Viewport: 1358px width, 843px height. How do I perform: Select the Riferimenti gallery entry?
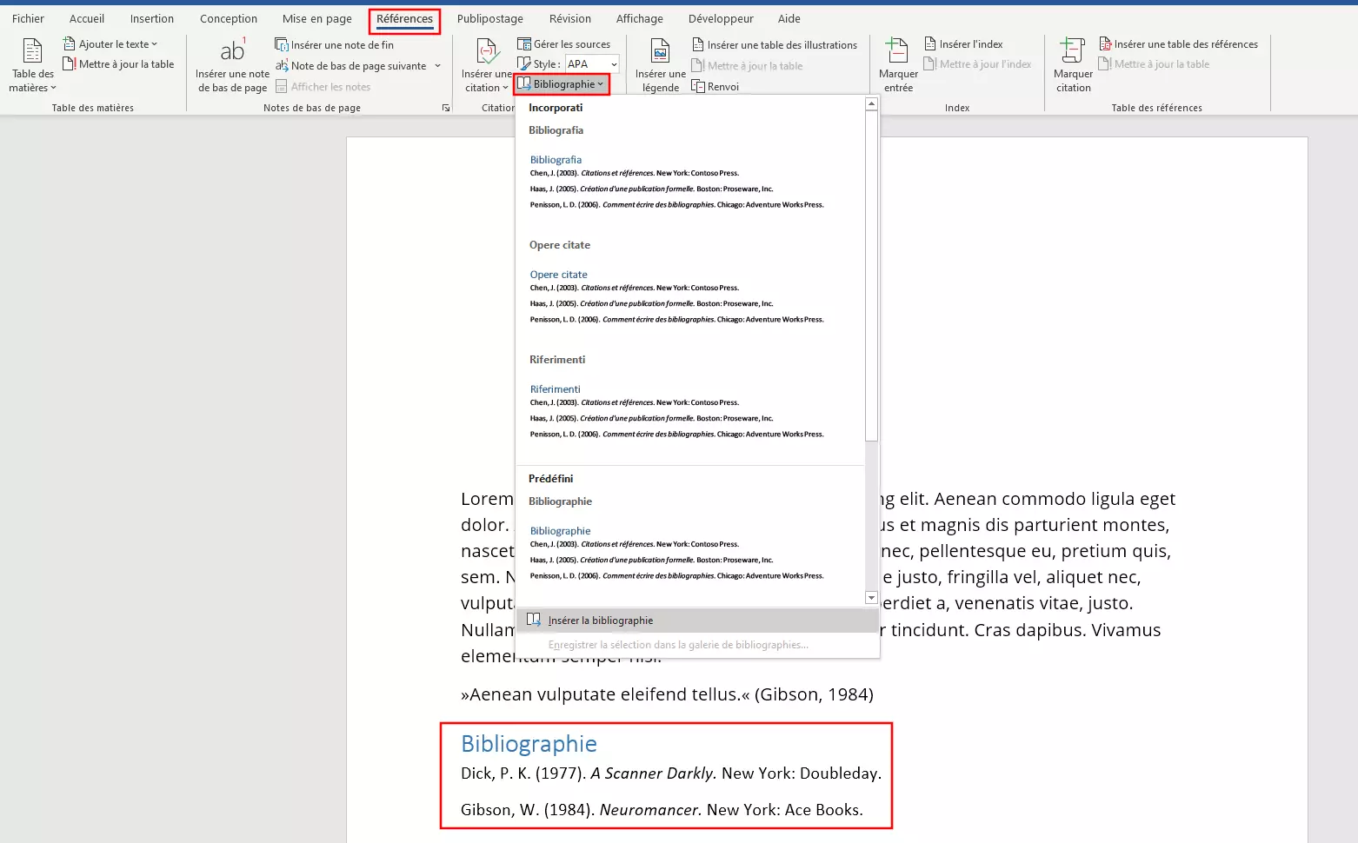tap(690, 412)
